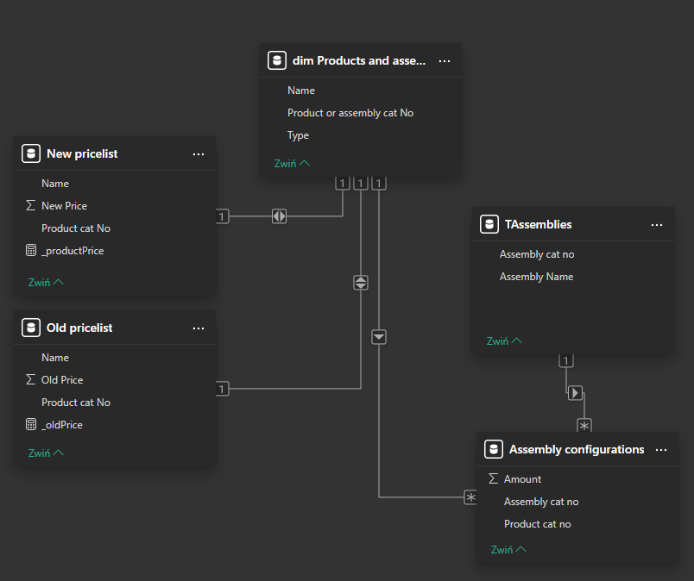Select the right filter arrow below TAssemblies
The height and width of the screenshot is (581, 694).
(x=575, y=392)
